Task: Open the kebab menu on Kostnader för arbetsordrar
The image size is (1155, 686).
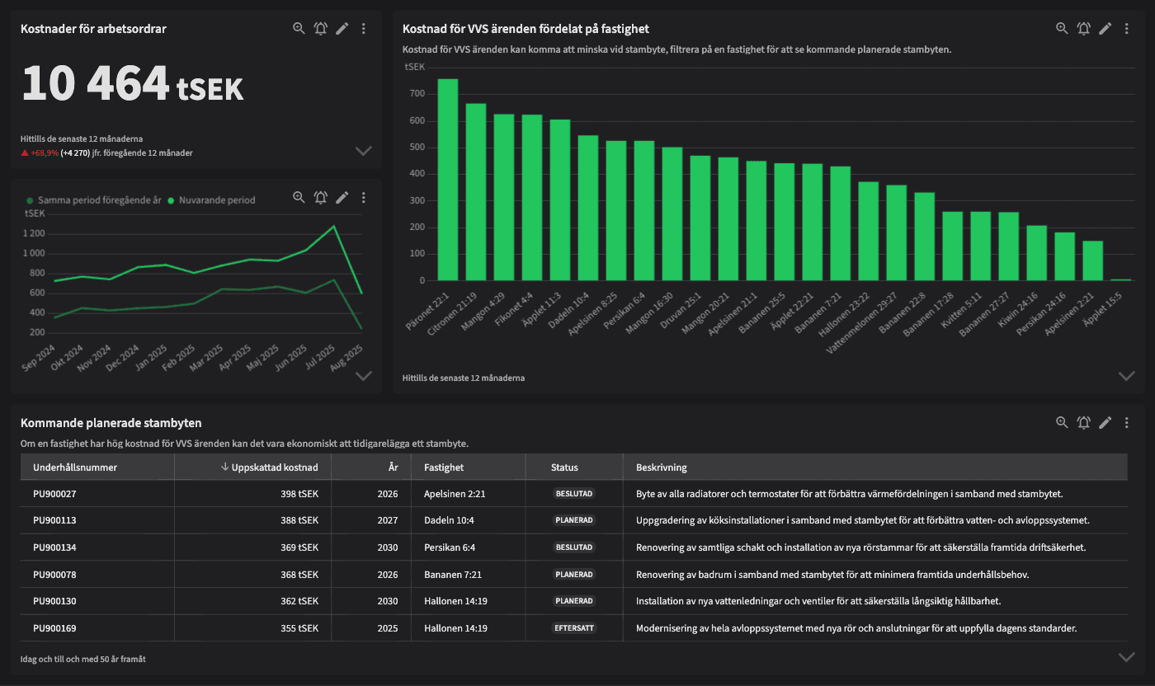Action: point(363,27)
